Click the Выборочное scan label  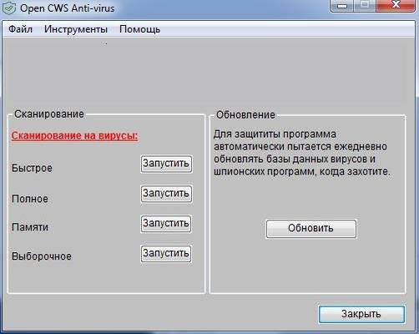[42, 256]
